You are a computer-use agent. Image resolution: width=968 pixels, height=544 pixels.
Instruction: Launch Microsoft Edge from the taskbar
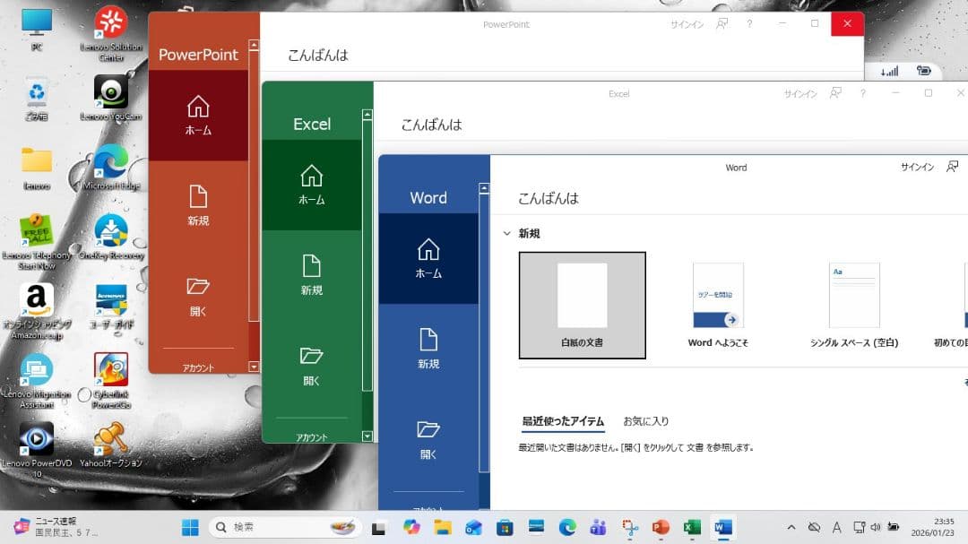coord(566,527)
